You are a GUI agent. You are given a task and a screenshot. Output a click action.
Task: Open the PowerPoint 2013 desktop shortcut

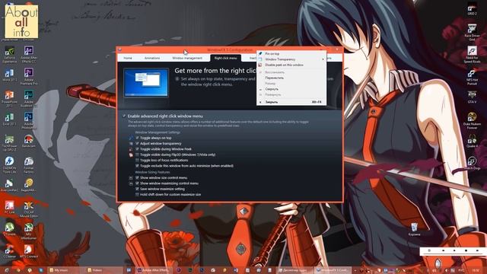[9, 98]
